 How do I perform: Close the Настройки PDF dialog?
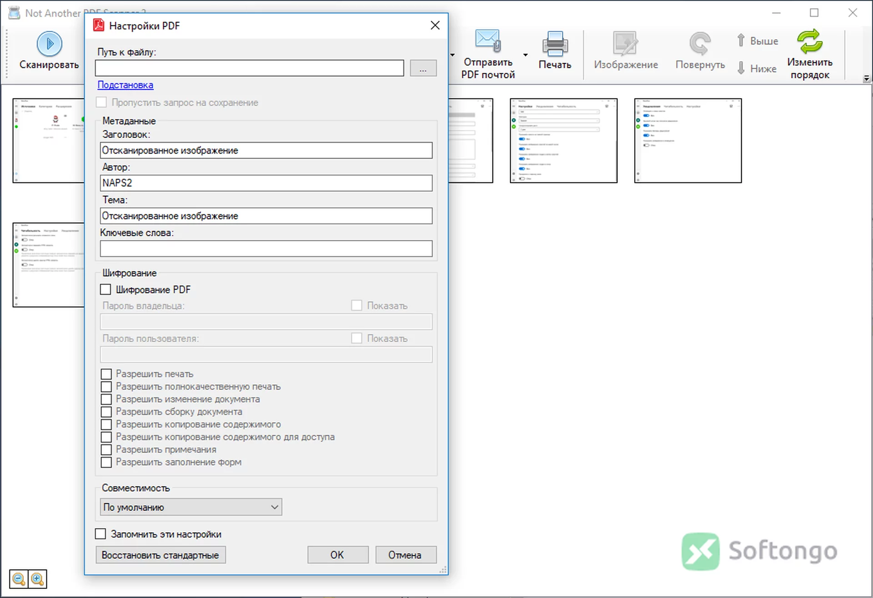click(435, 25)
